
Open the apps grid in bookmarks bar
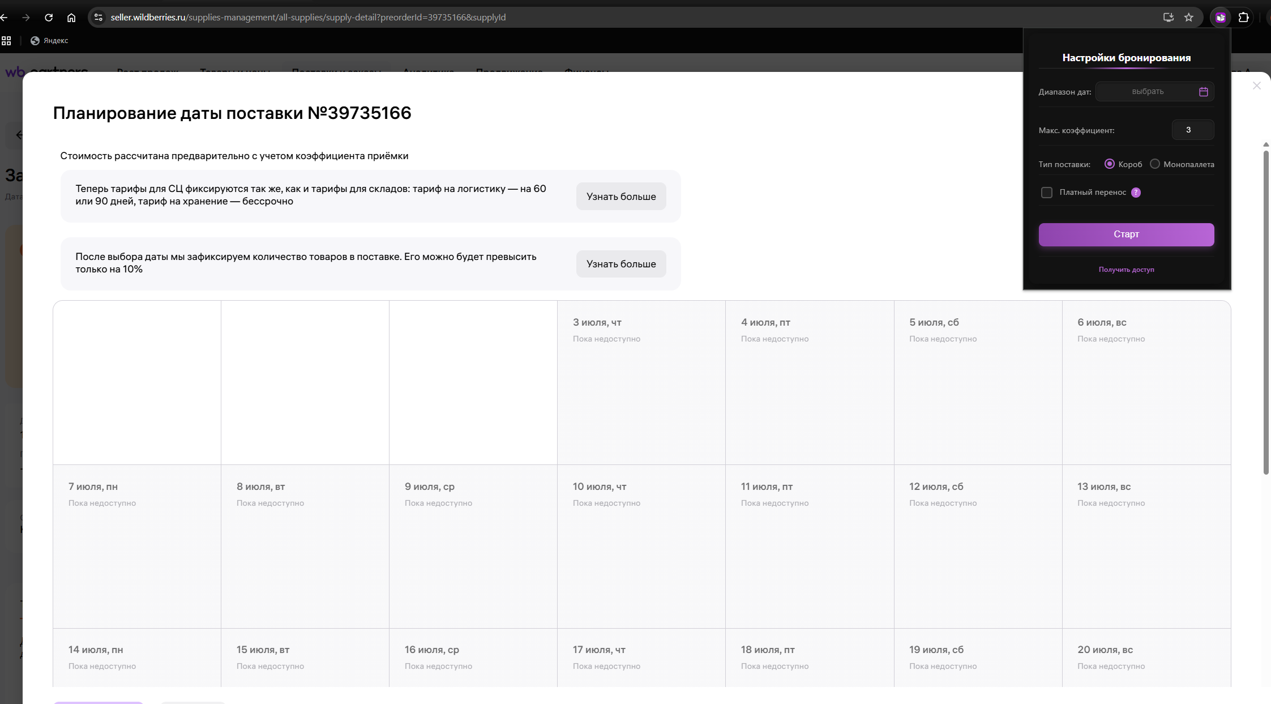coord(6,41)
